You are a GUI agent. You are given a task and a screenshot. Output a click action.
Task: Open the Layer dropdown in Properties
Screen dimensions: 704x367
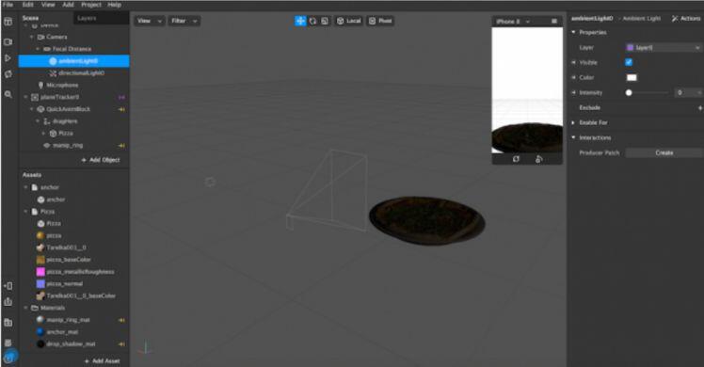[664, 48]
